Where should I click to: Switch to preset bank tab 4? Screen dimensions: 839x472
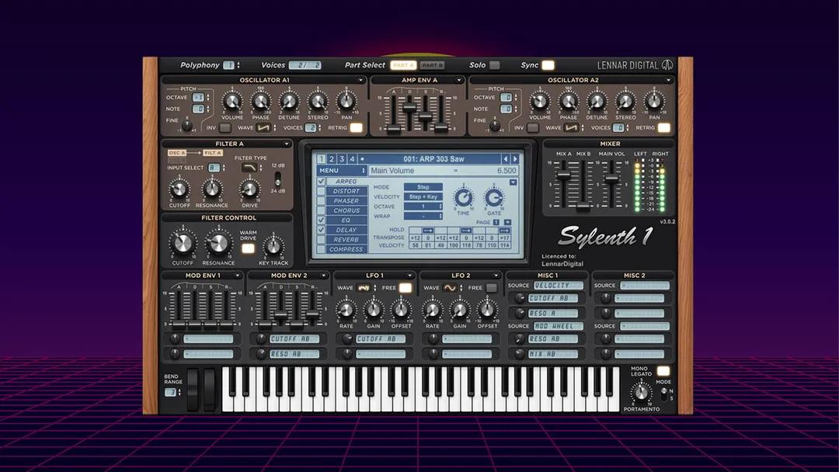coord(352,159)
